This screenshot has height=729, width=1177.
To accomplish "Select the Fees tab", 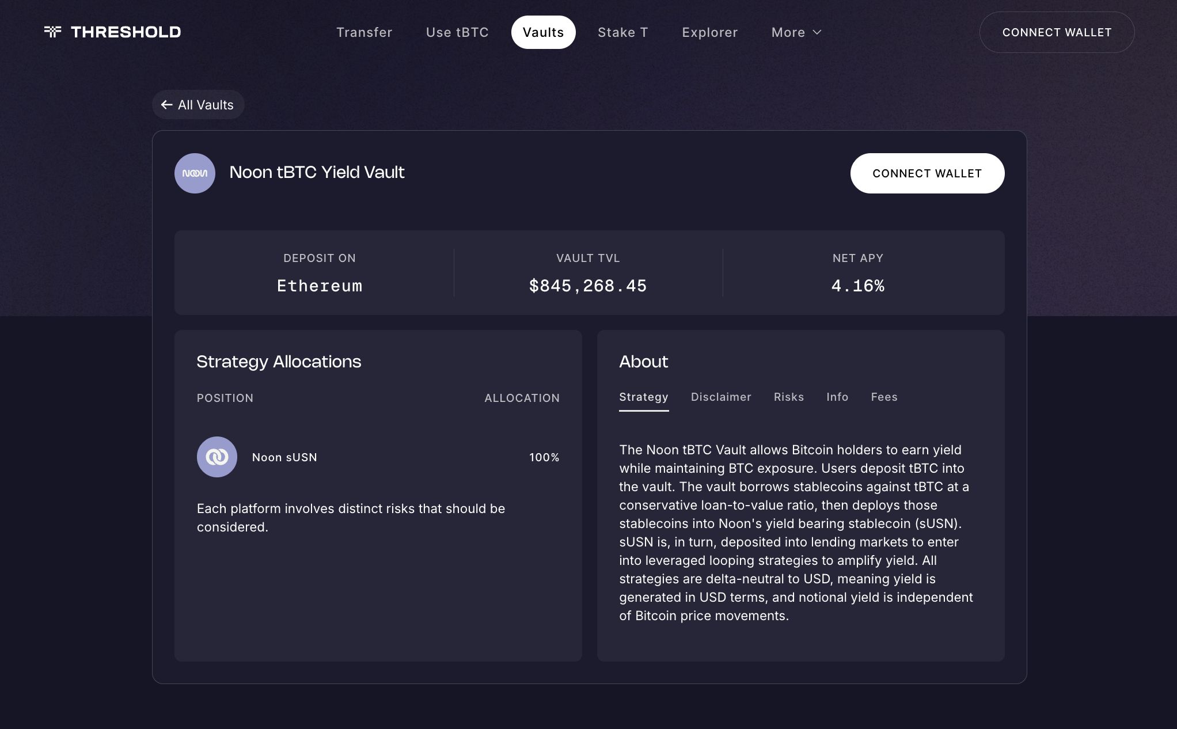I will (884, 397).
